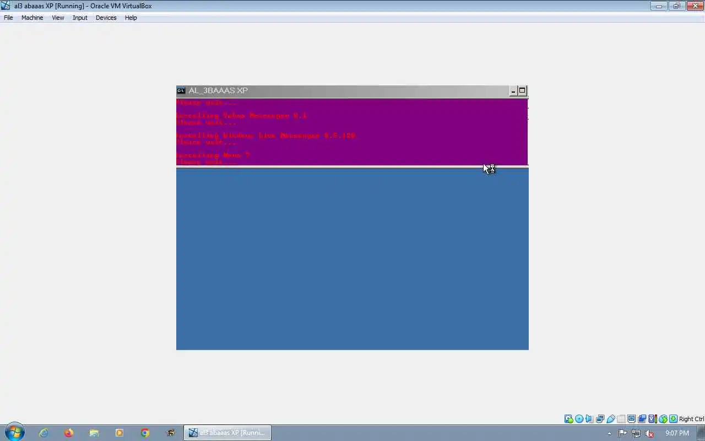
Task: Maximize the AL_3BAAAS XP console window
Action: pos(522,91)
